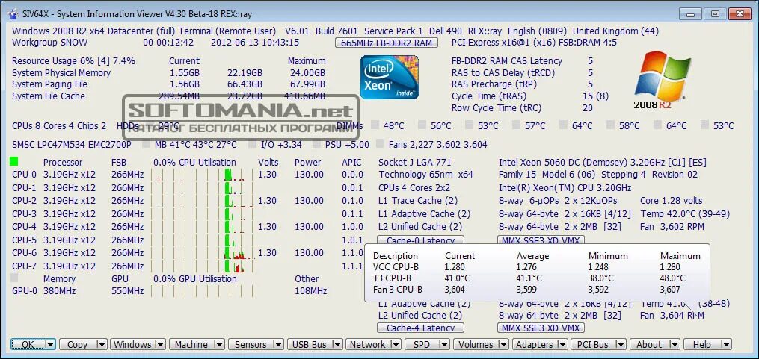Click the Intel Xeon inside logo

click(x=389, y=78)
